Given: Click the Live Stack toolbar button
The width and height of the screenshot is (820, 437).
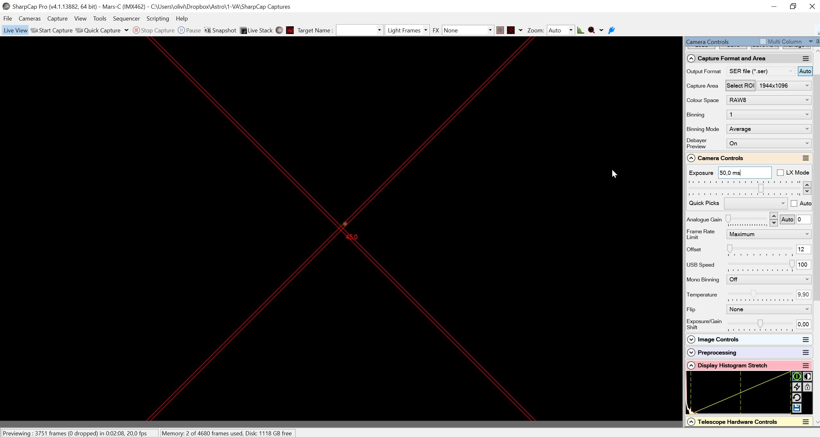Looking at the screenshot, I should [256, 30].
